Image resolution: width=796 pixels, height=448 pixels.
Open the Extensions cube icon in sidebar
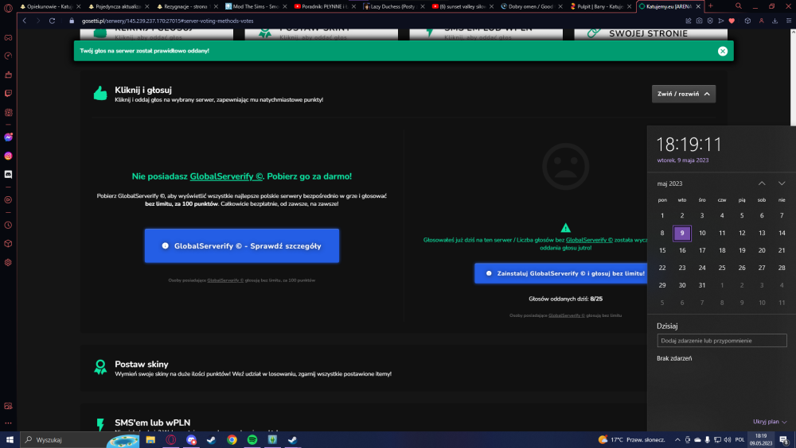[8, 244]
